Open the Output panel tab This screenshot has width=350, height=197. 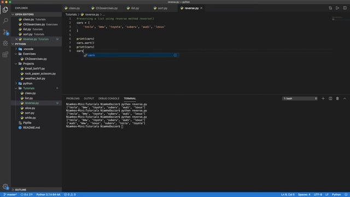pyautogui.click(x=89, y=99)
